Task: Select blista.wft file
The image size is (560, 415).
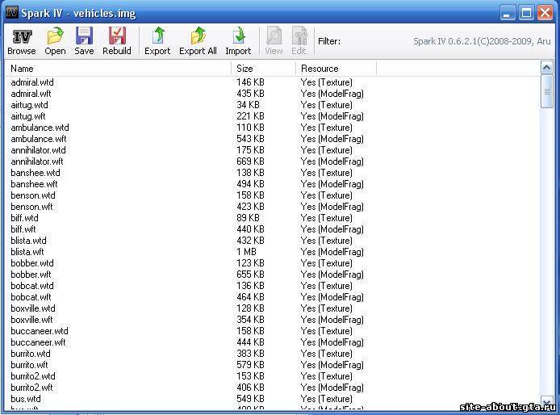Action: [27, 252]
